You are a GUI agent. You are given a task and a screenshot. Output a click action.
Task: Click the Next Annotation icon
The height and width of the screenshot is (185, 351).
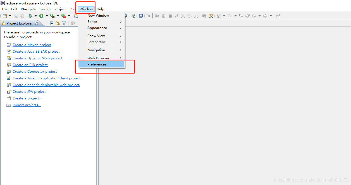[219, 16]
